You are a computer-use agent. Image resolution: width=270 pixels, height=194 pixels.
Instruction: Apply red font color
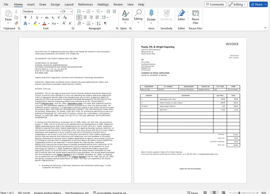point(45,23)
